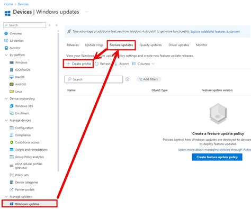Switch to the Quality updates tab
Screen dimensions: 251x209
click(150, 45)
